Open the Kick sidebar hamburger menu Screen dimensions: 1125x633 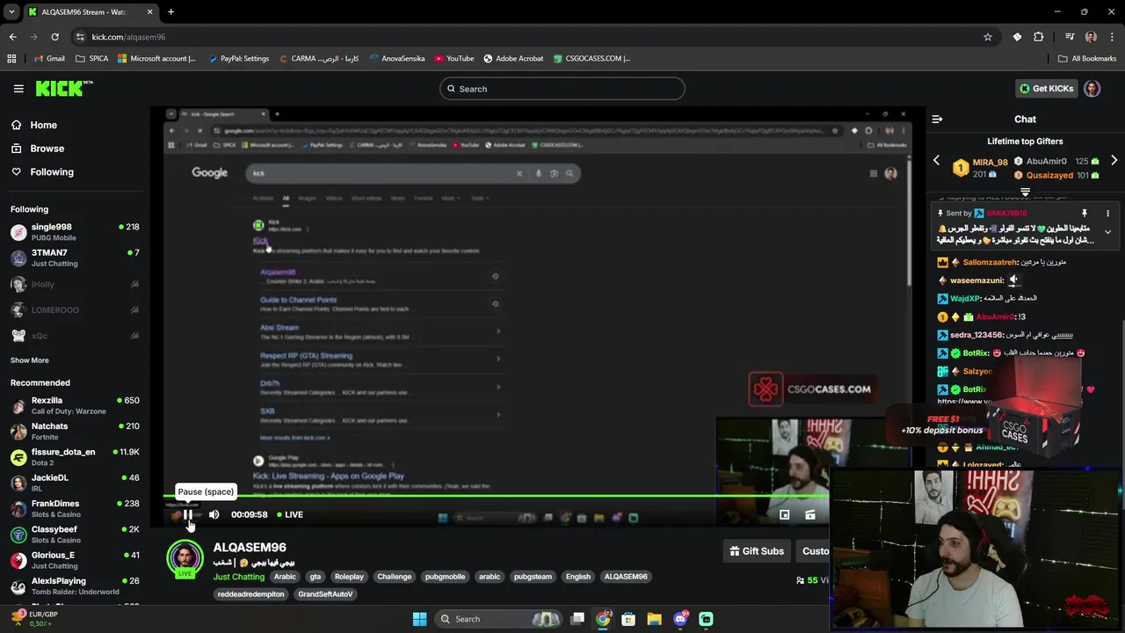tap(18, 89)
